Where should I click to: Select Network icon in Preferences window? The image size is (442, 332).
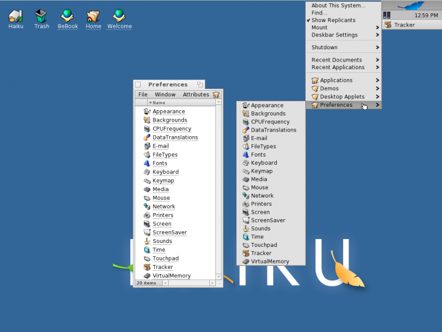[x=147, y=206]
